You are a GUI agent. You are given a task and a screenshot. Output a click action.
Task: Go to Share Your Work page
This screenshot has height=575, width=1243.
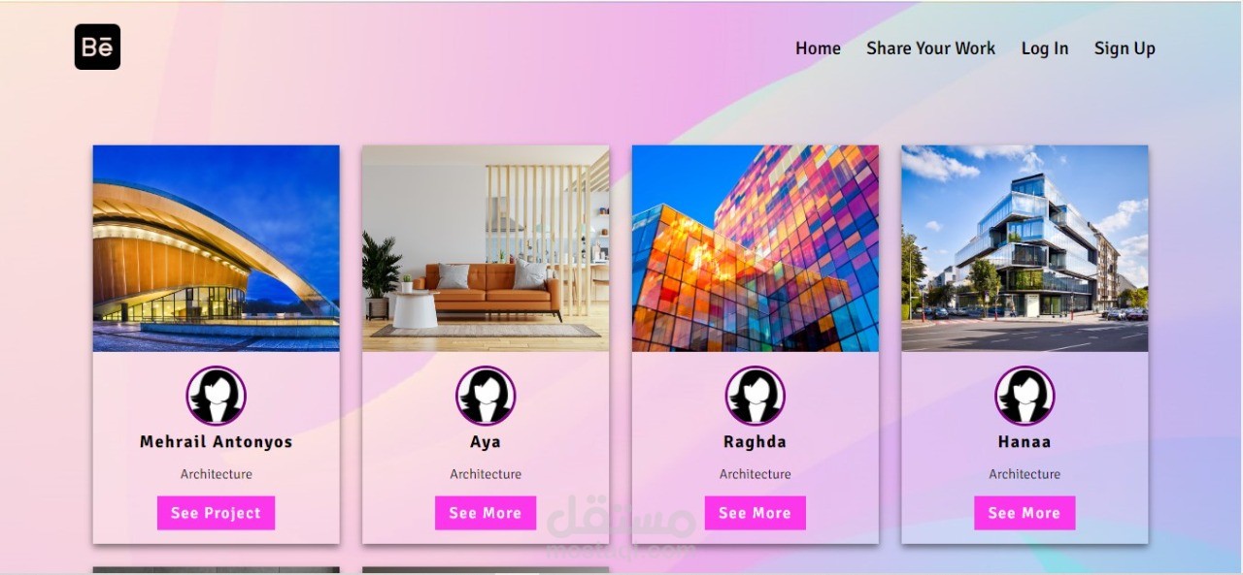coord(930,48)
